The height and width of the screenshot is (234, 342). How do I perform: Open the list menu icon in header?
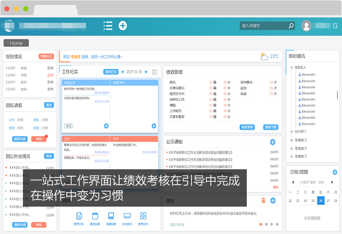[108, 25]
